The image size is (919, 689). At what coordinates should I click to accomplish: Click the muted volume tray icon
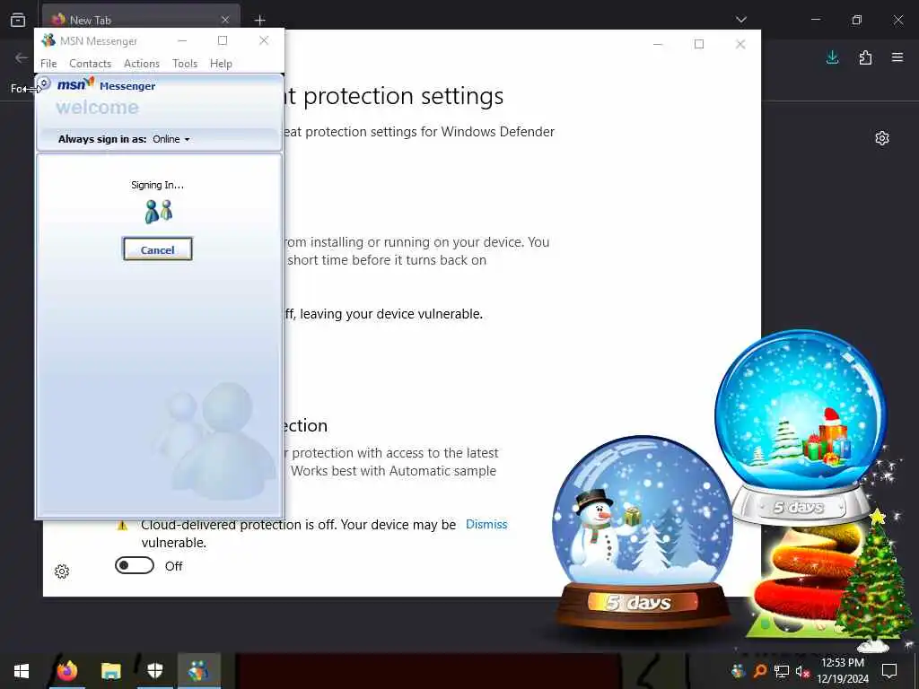click(x=802, y=671)
